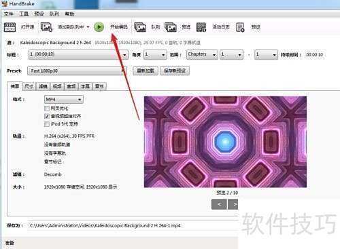
Task: Click the HandBrake pineapple icon in title bar
Action: pos(5,3)
